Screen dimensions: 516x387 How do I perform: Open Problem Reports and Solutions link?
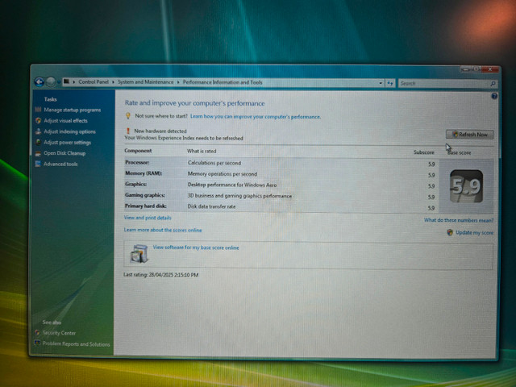(x=77, y=344)
